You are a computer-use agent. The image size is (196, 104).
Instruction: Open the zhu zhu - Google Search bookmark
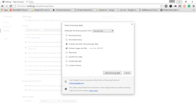point(127,10)
